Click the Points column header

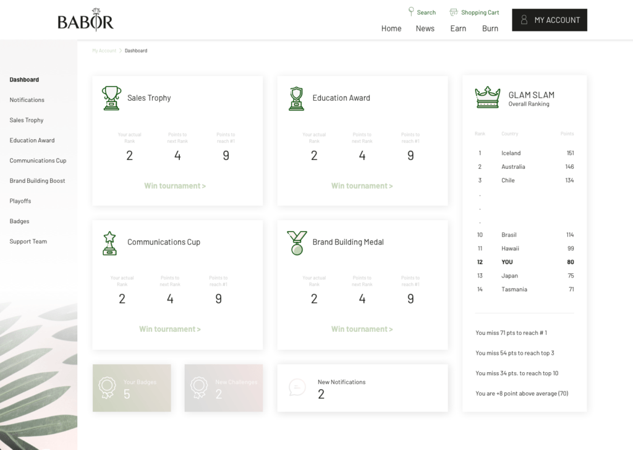(x=567, y=134)
